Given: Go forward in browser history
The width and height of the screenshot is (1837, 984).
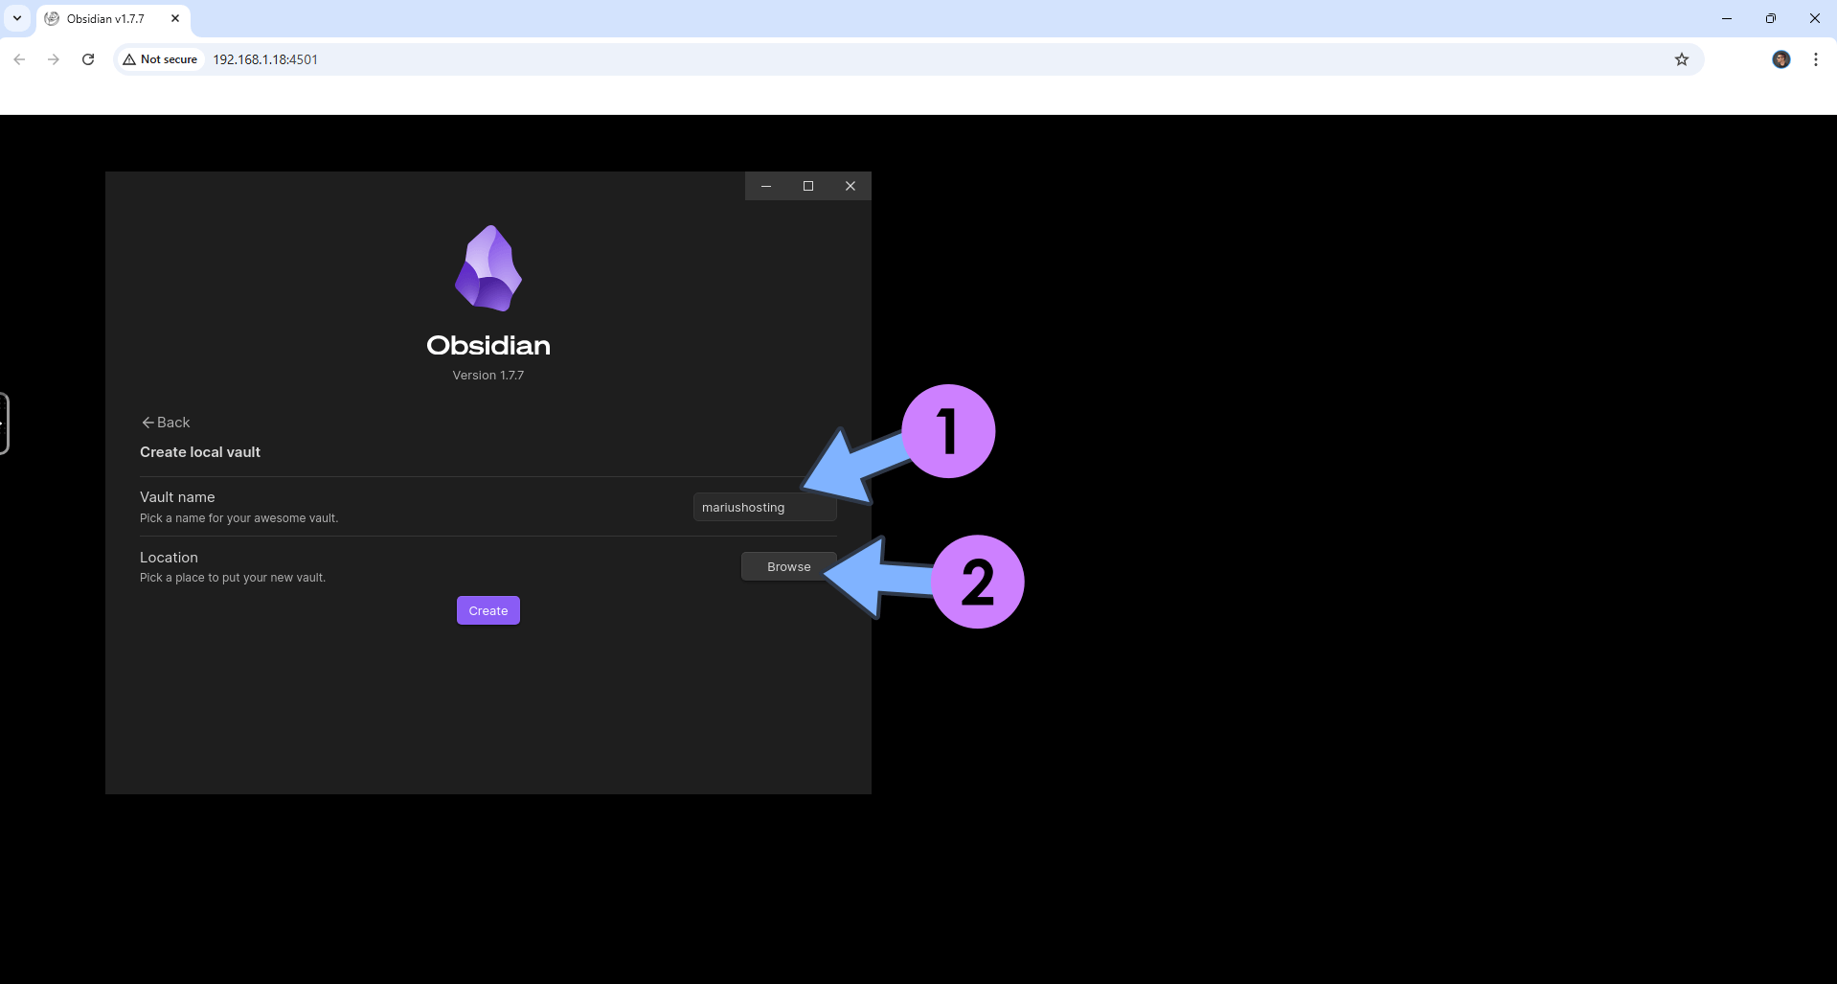Looking at the screenshot, I should click(x=54, y=59).
